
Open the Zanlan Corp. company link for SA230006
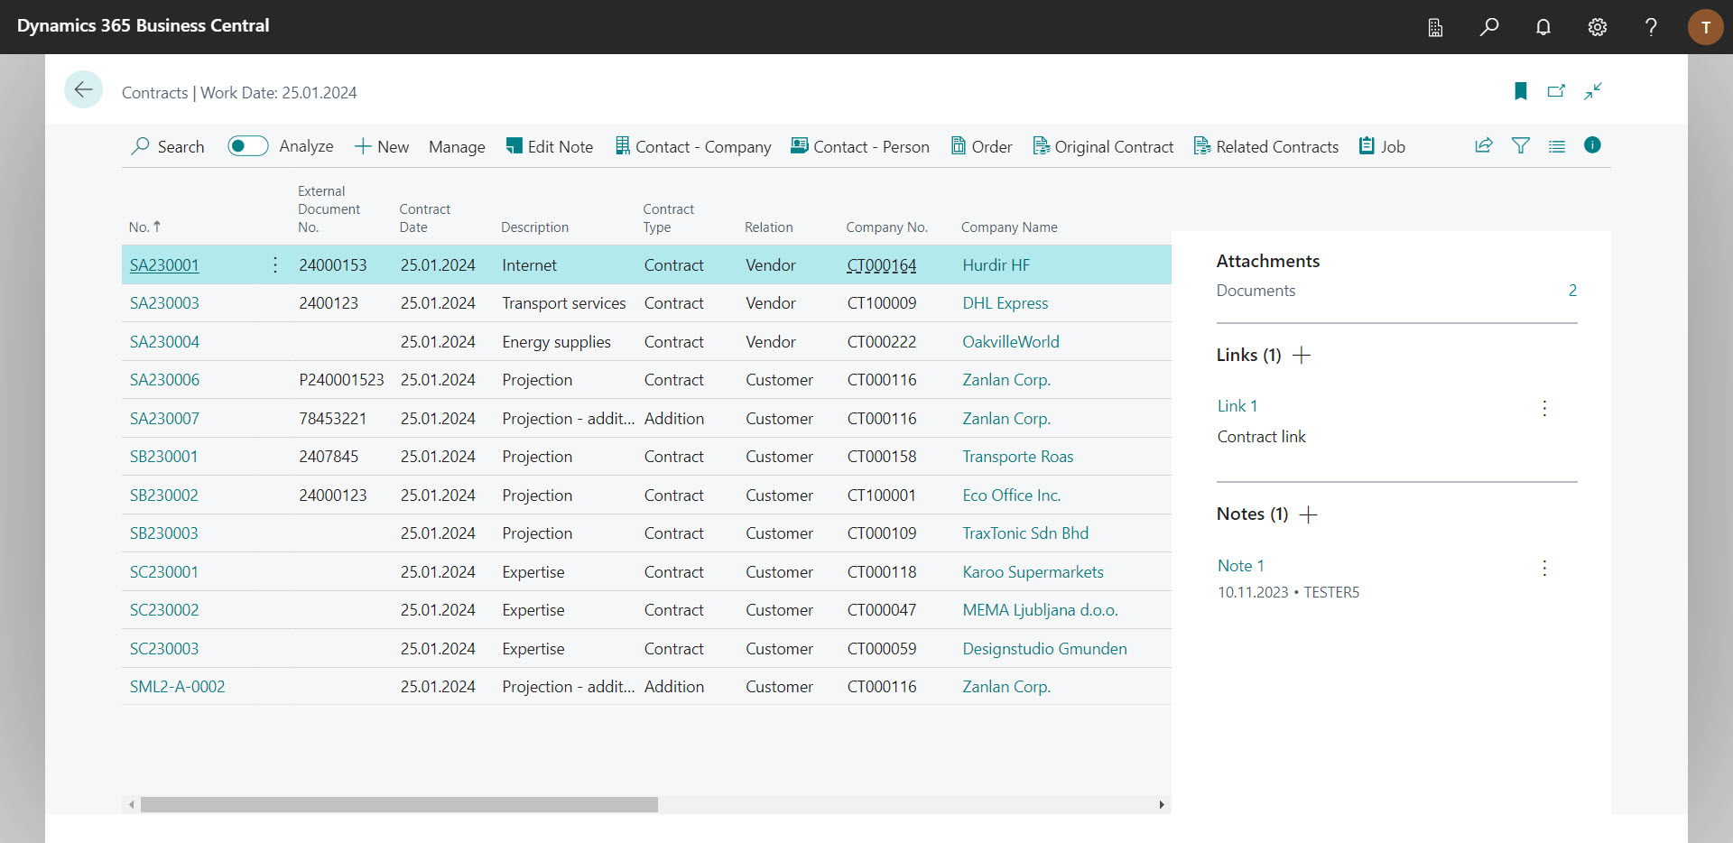pos(1006,380)
